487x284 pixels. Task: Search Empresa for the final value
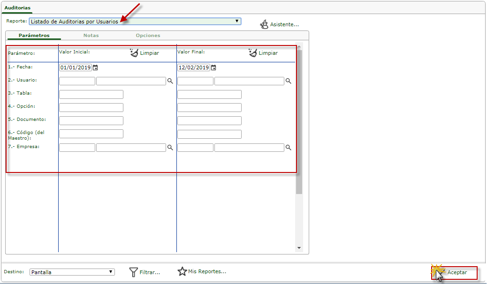pos(289,148)
